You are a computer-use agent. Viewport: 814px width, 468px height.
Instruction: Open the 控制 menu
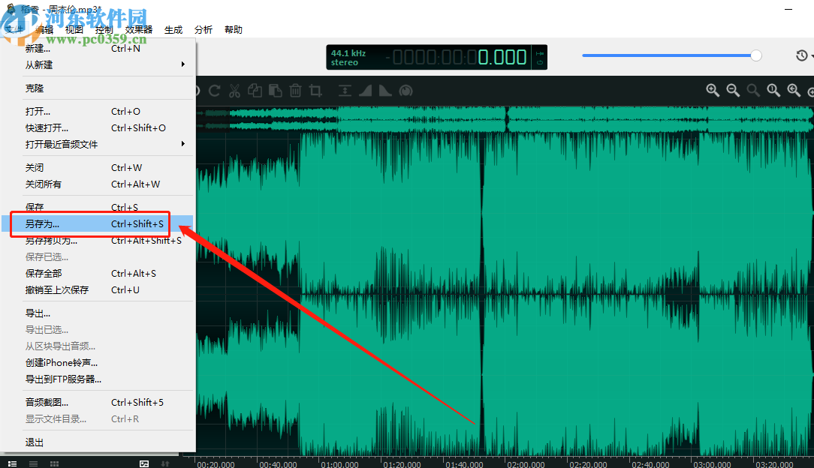[104, 29]
